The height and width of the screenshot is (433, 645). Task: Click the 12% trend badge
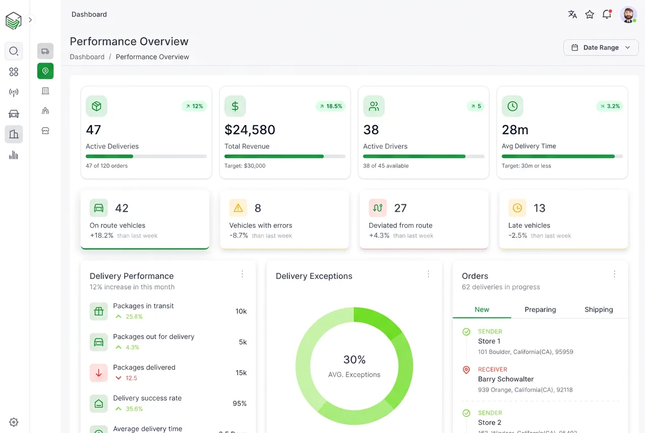[194, 106]
